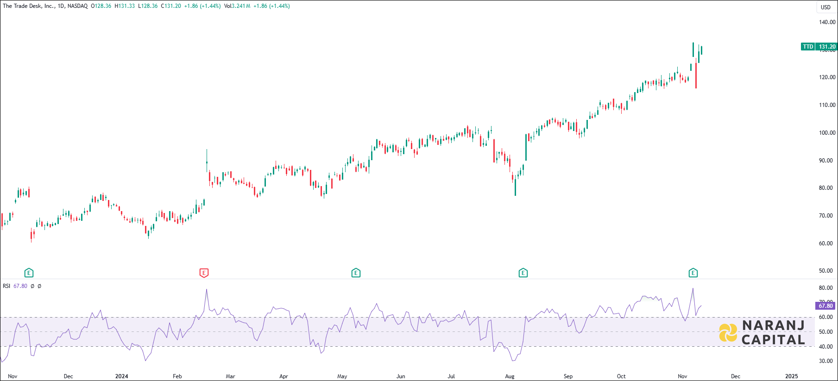Click the 100.00 level on price axis
Screen dimensions: 838x381
[827, 133]
